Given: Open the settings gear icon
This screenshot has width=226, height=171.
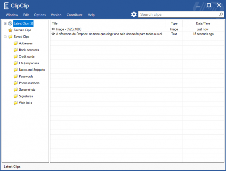Looking at the screenshot, I should click(134, 14).
